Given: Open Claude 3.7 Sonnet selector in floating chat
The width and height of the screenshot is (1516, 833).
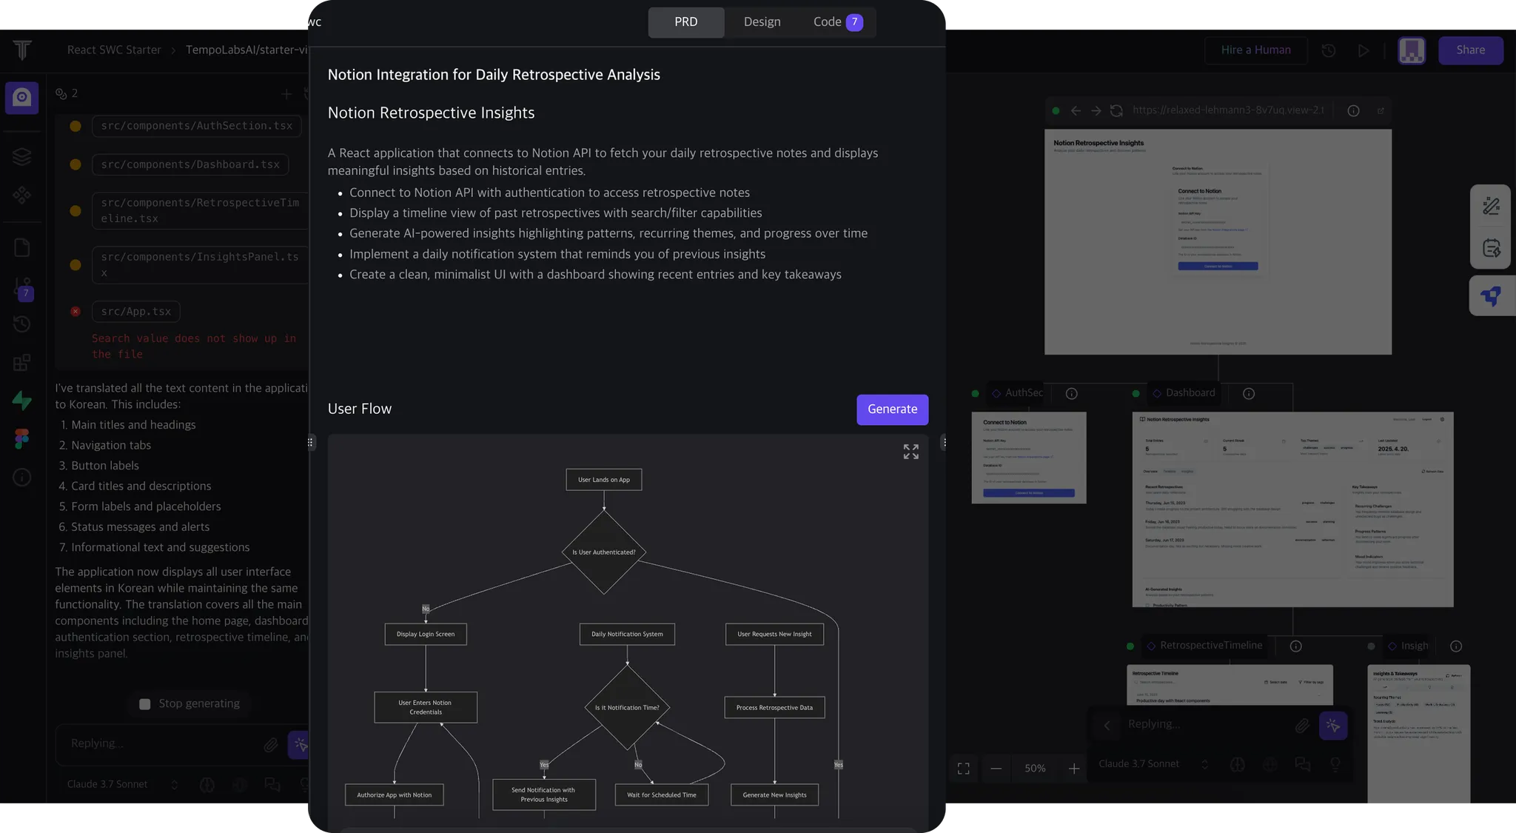Looking at the screenshot, I should click(x=1153, y=764).
